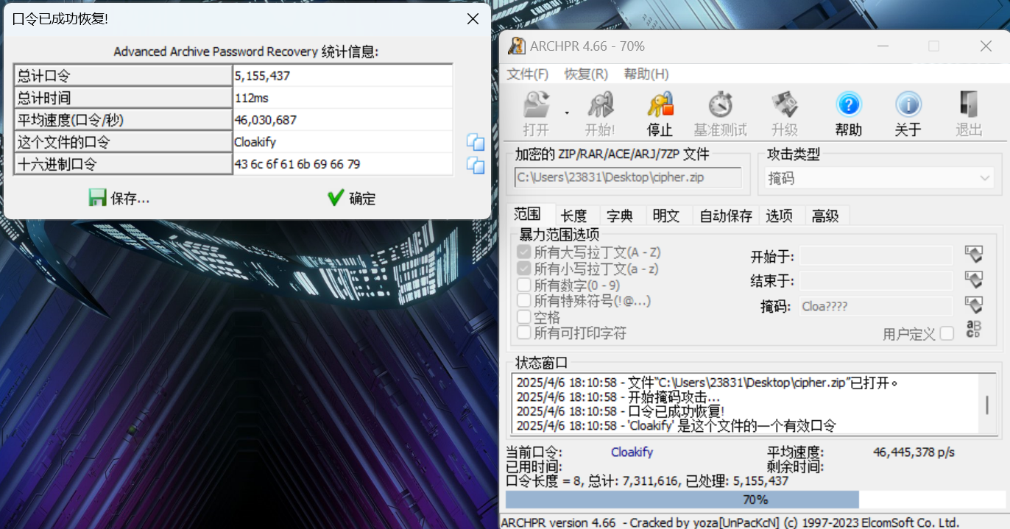Click the Open file (打开) toolbar icon
The image size is (1010, 529).
(537, 105)
